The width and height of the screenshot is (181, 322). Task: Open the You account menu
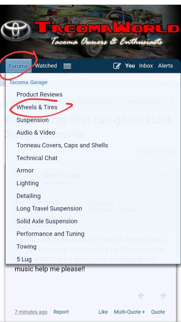tap(130, 66)
